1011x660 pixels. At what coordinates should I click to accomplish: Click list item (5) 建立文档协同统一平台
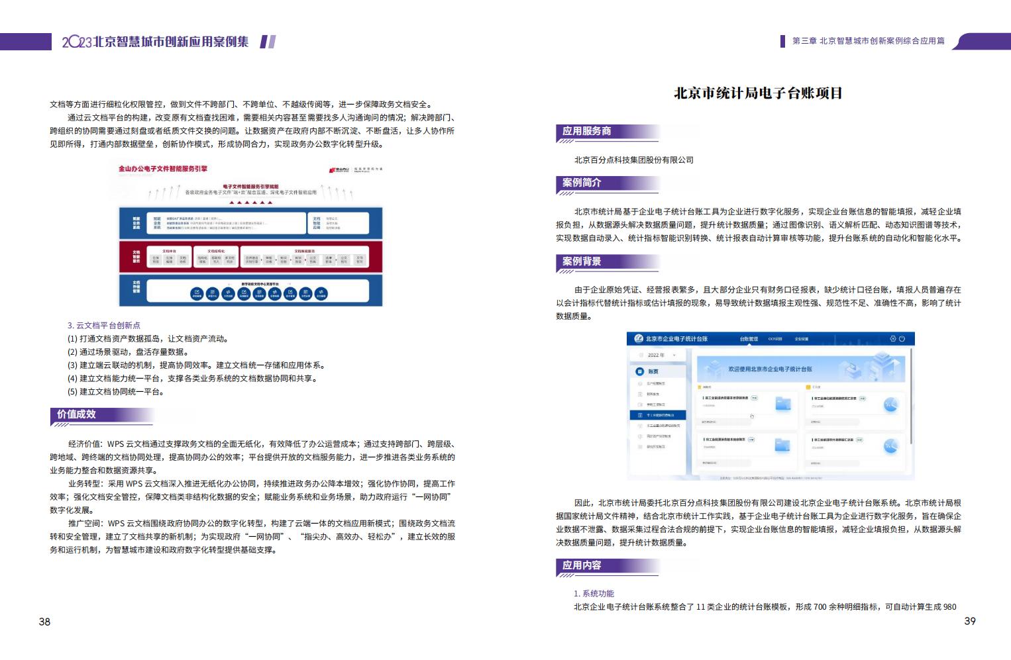(117, 392)
